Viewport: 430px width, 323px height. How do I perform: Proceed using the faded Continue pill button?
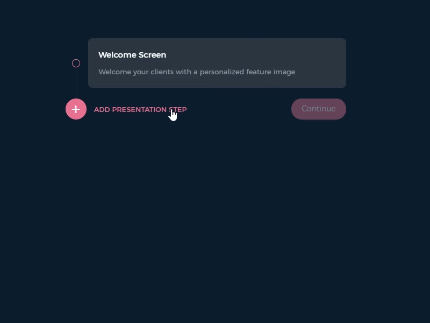[x=319, y=109]
